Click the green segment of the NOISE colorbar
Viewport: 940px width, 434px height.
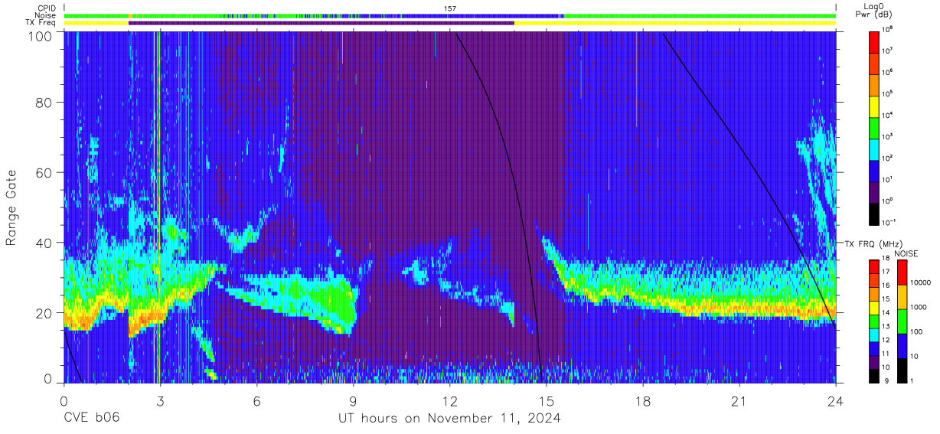(x=902, y=321)
